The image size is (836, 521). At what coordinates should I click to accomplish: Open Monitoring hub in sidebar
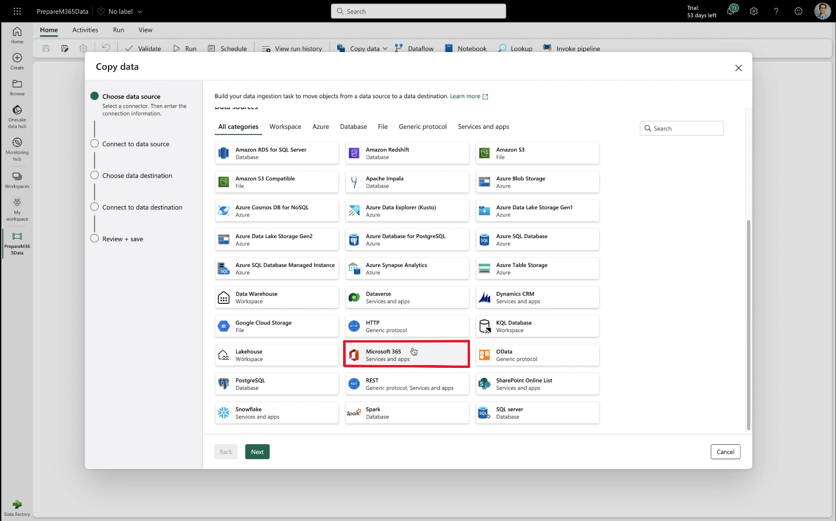click(x=17, y=149)
